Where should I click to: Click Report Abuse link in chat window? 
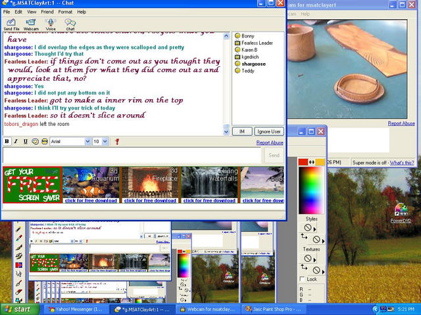(270, 143)
